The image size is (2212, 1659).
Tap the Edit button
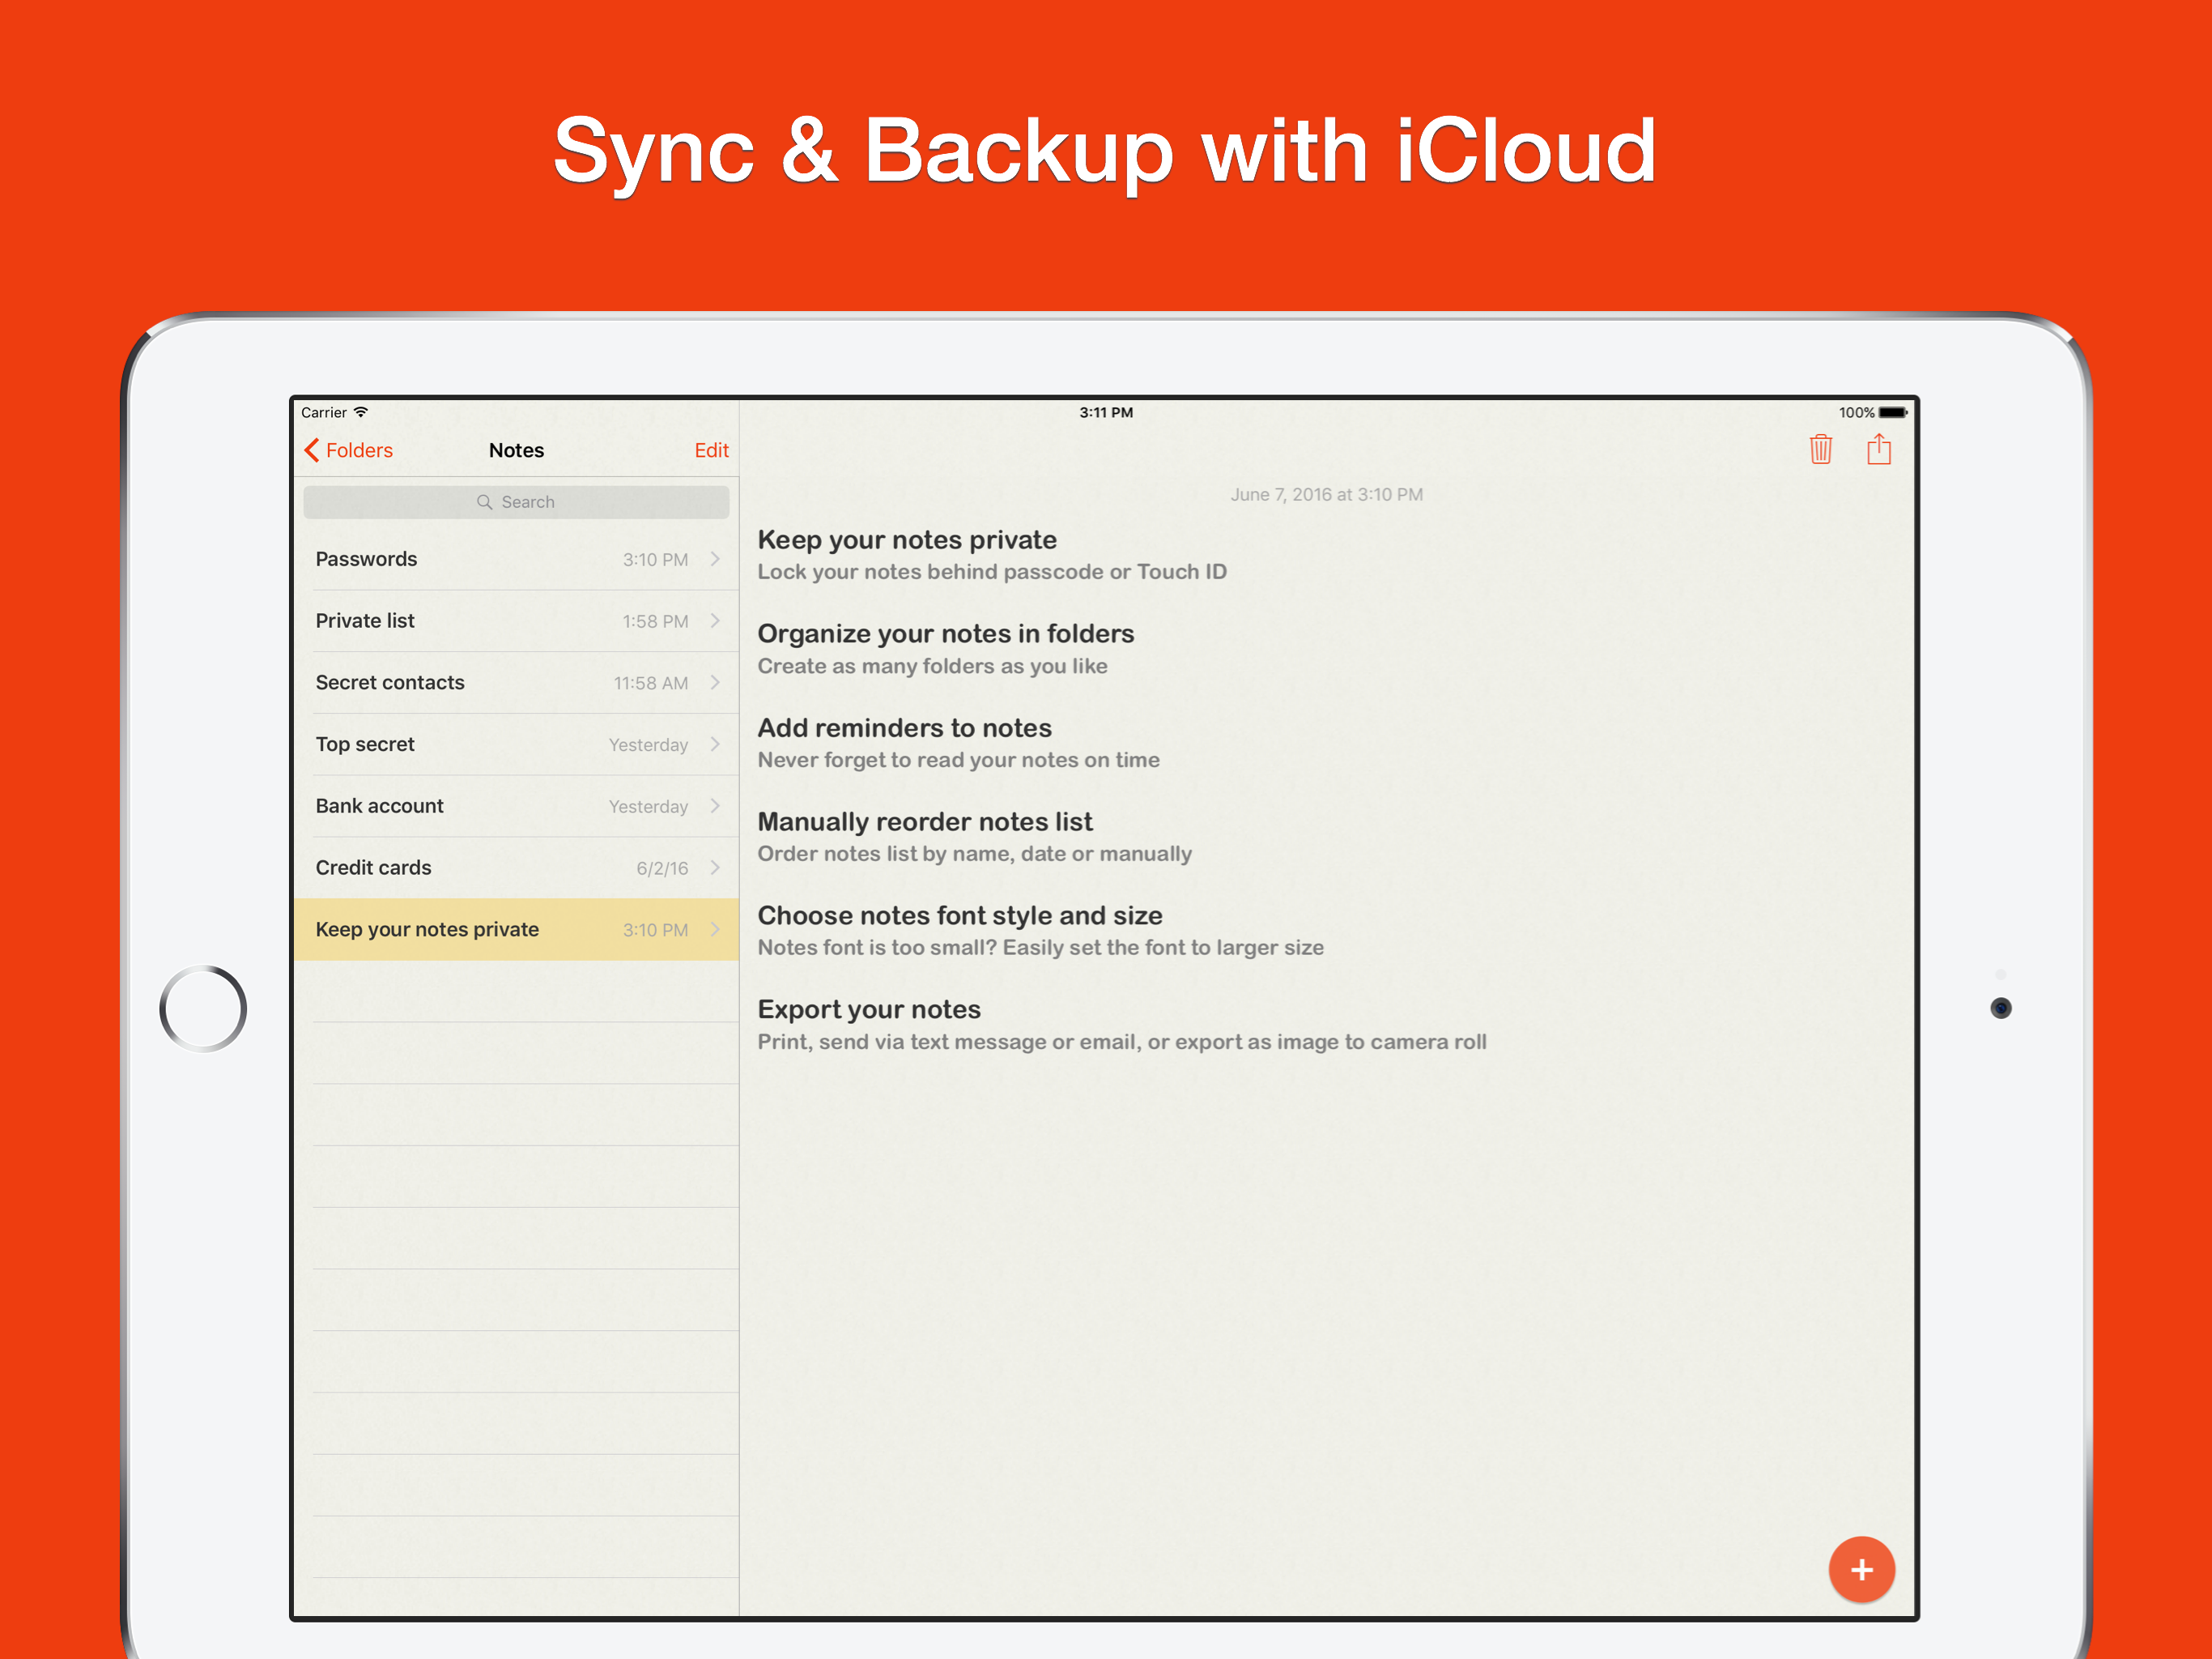pos(711,450)
